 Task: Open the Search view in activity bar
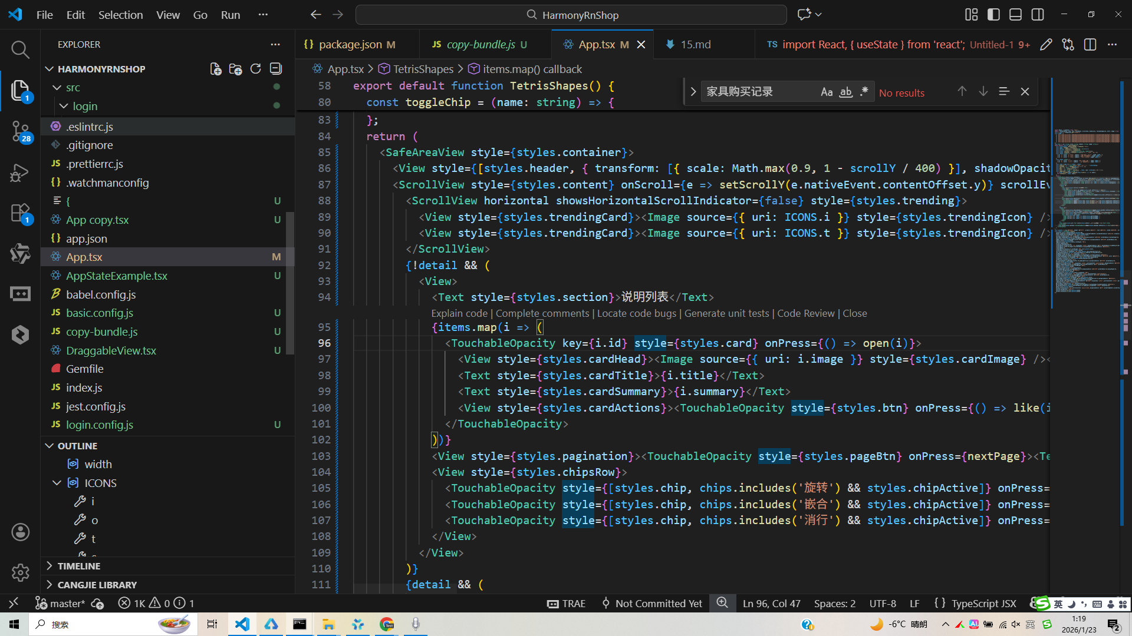coord(20,49)
